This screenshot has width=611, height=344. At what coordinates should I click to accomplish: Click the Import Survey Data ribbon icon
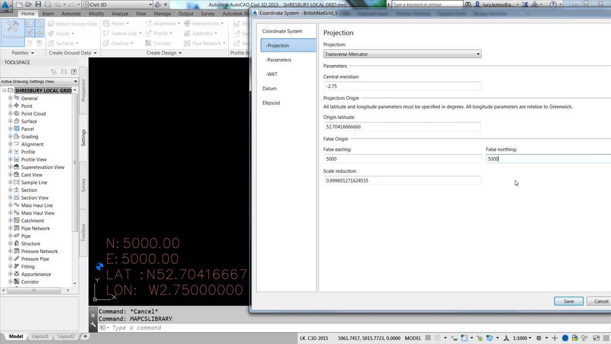coord(51,23)
